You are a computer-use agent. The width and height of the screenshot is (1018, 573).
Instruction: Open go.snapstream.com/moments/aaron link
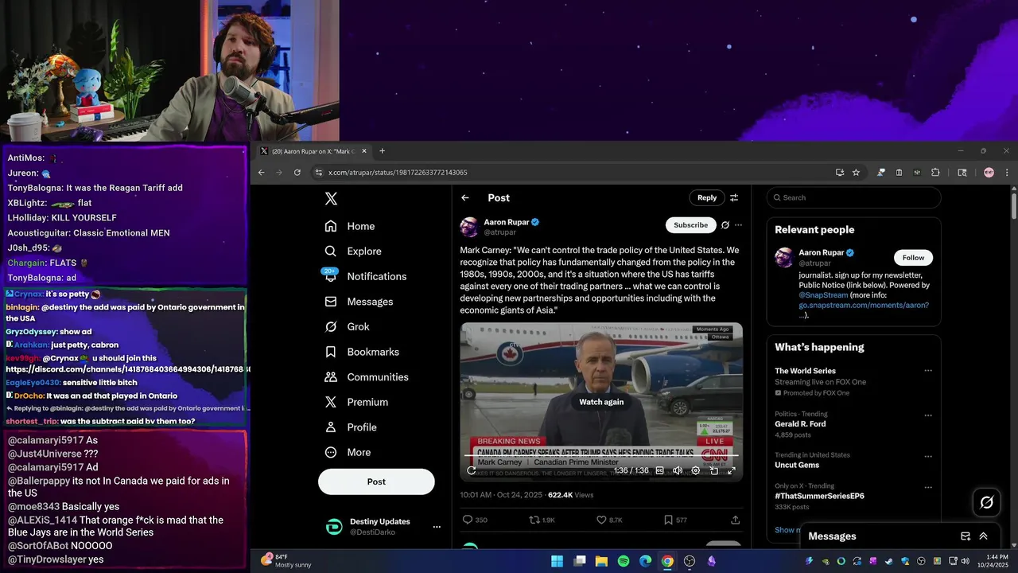[864, 306]
